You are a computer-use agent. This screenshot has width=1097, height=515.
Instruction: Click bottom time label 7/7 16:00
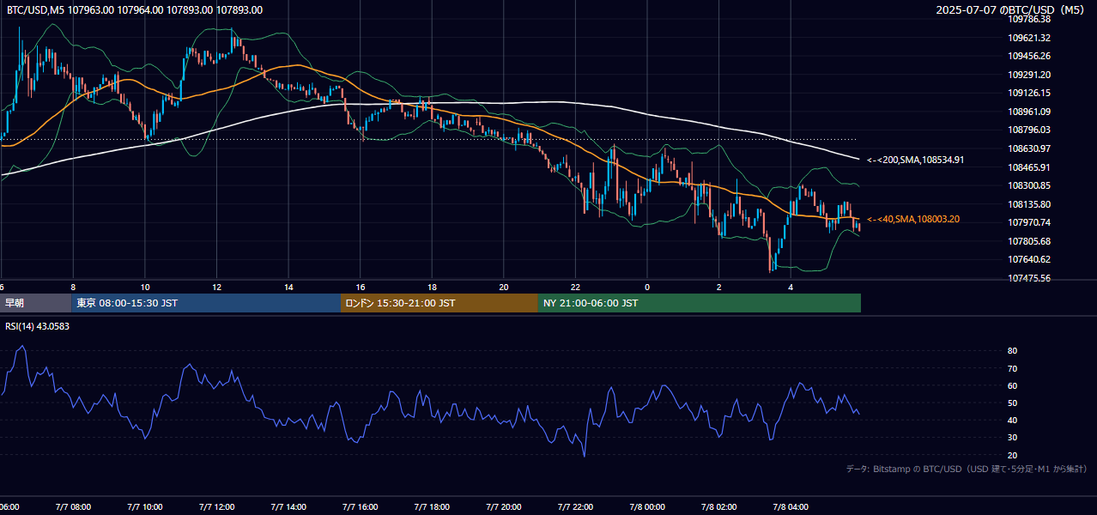coord(361,507)
